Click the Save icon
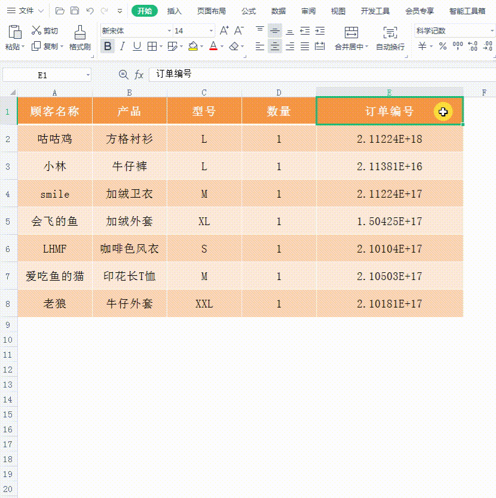This screenshot has height=498, width=496. (74, 10)
